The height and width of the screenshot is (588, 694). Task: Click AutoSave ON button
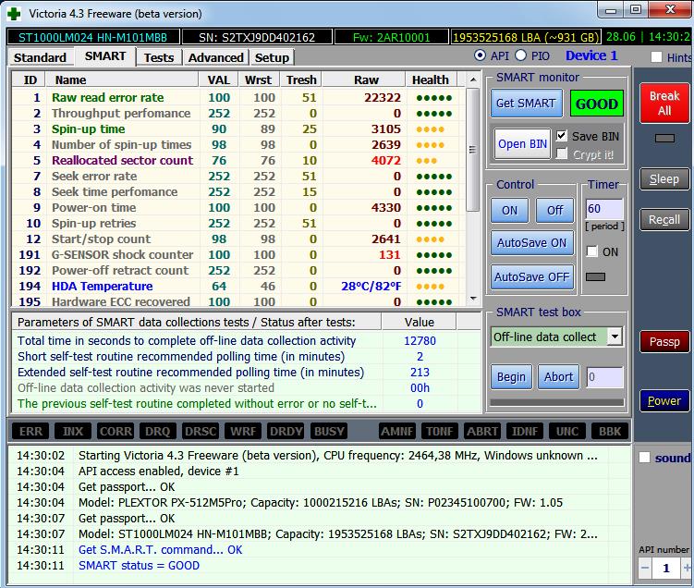(x=532, y=243)
